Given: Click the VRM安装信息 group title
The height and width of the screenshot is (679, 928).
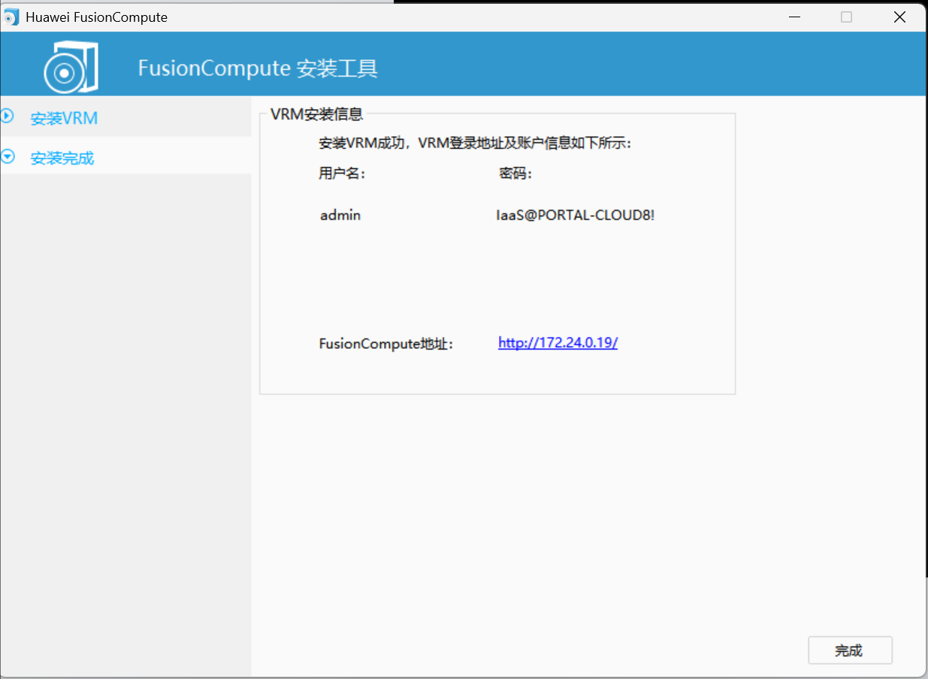Looking at the screenshot, I should [316, 114].
